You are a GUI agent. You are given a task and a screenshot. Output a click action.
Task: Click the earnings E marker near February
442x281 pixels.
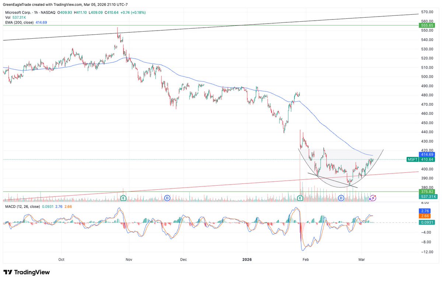click(300, 198)
